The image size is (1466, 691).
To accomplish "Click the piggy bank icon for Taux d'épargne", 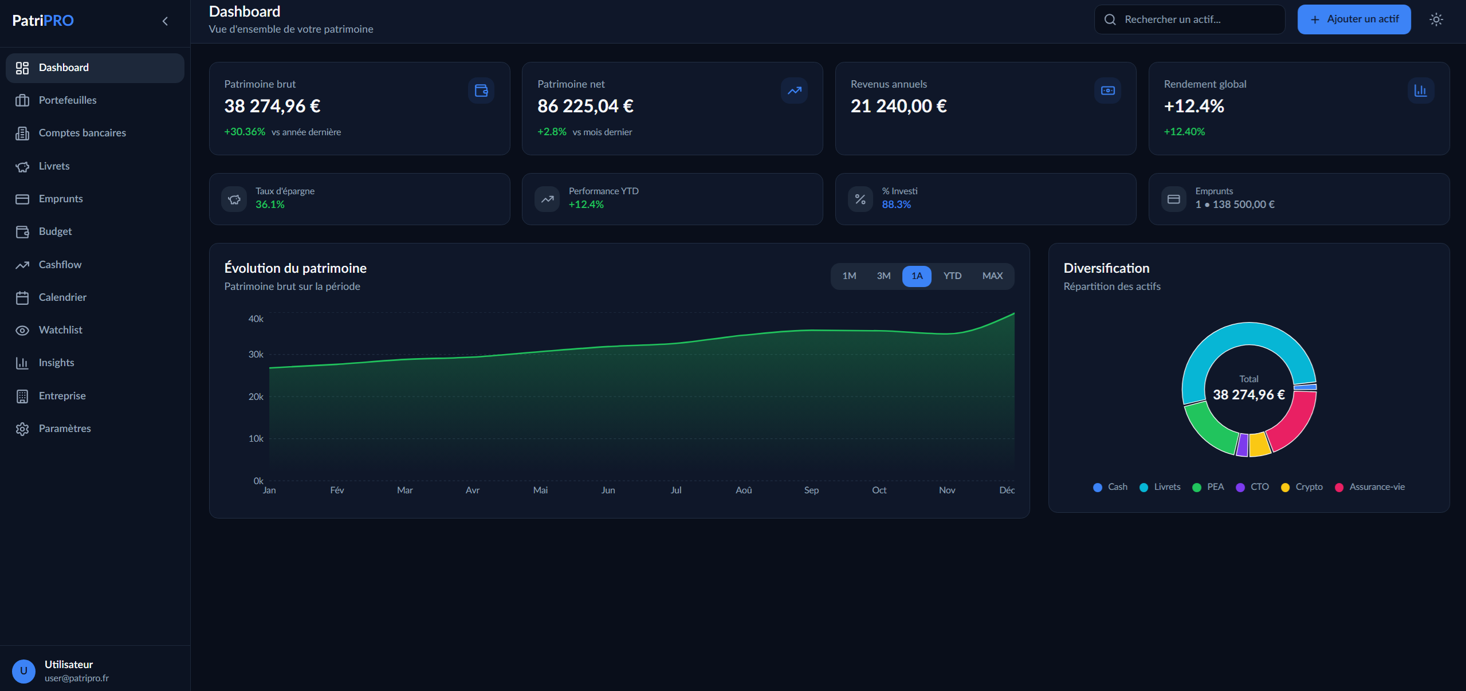I will click(234, 199).
